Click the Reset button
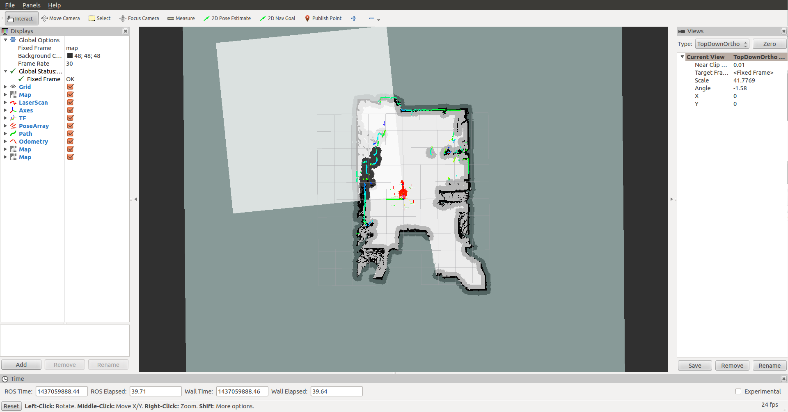Viewport: 788px width, 412px height. [11, 406]
